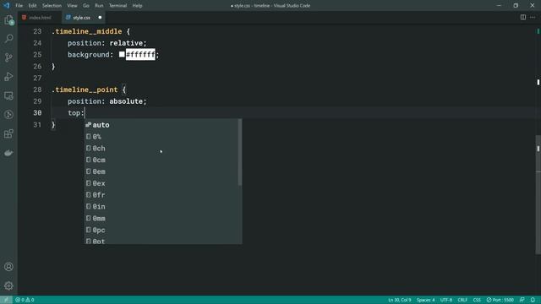This screenshot has width=541, height=304.
Task: Change CRLF end of line sequence
Action: [x=462, y=300]
